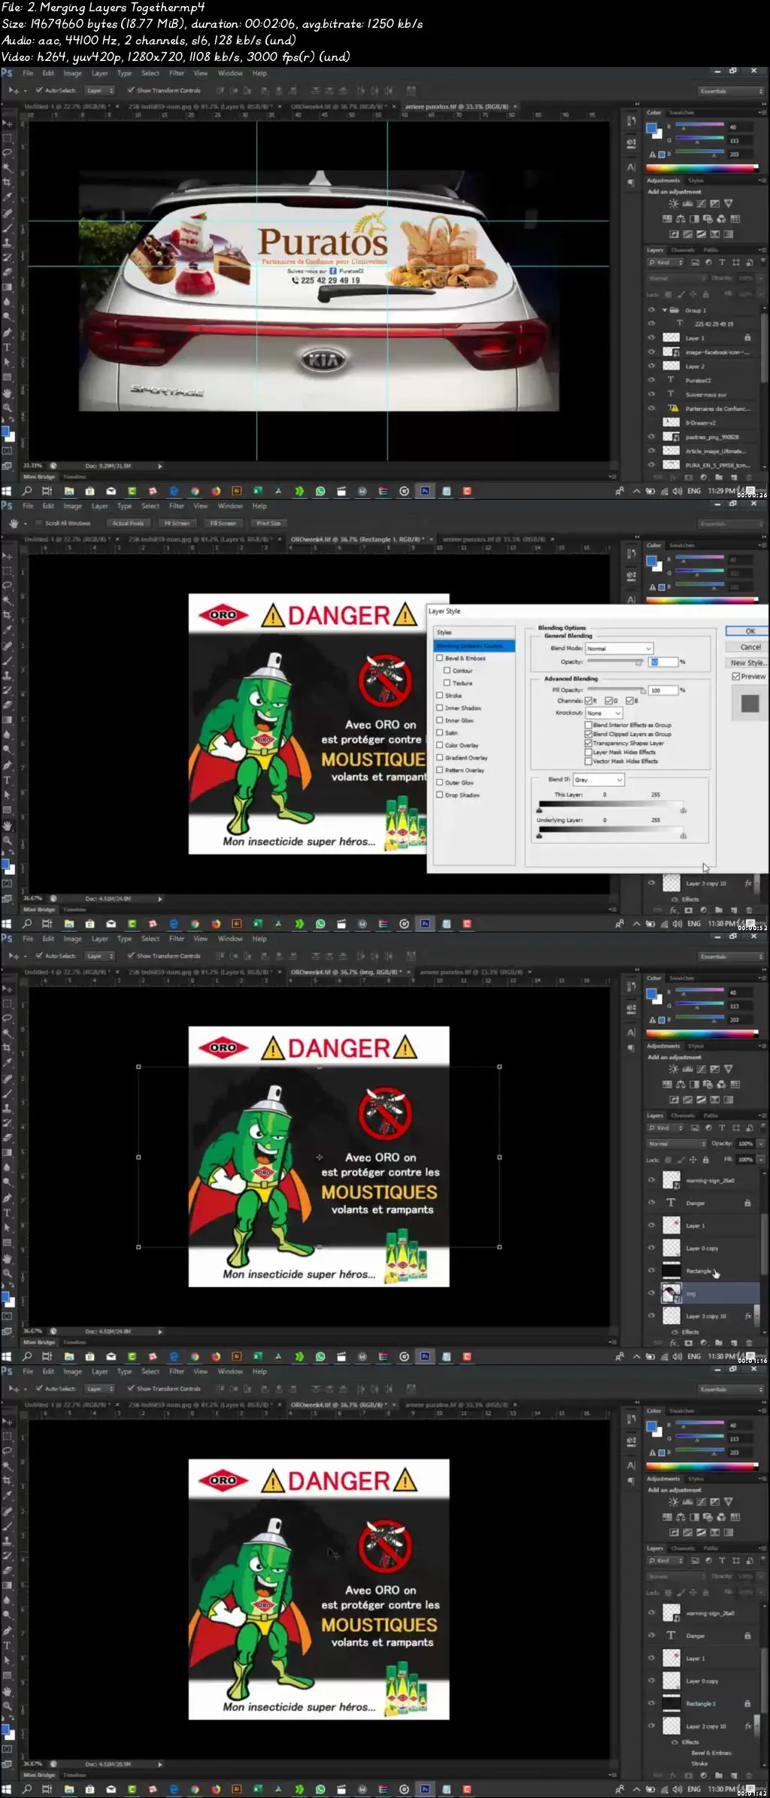The width and height of the screenshot is (770, 1798).
Task: Select Eraser tool in the 00:01:42 frame
Action: (8, 1570)
